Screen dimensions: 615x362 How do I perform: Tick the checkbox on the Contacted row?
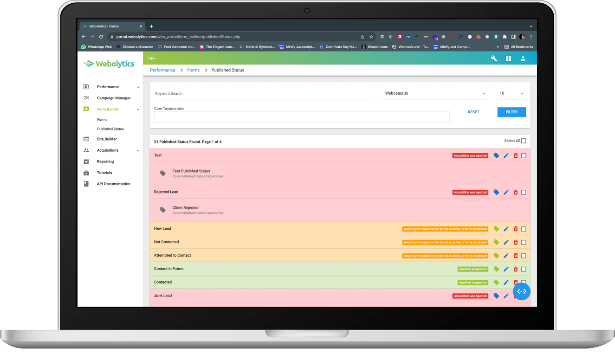click(x=524, y=282)
